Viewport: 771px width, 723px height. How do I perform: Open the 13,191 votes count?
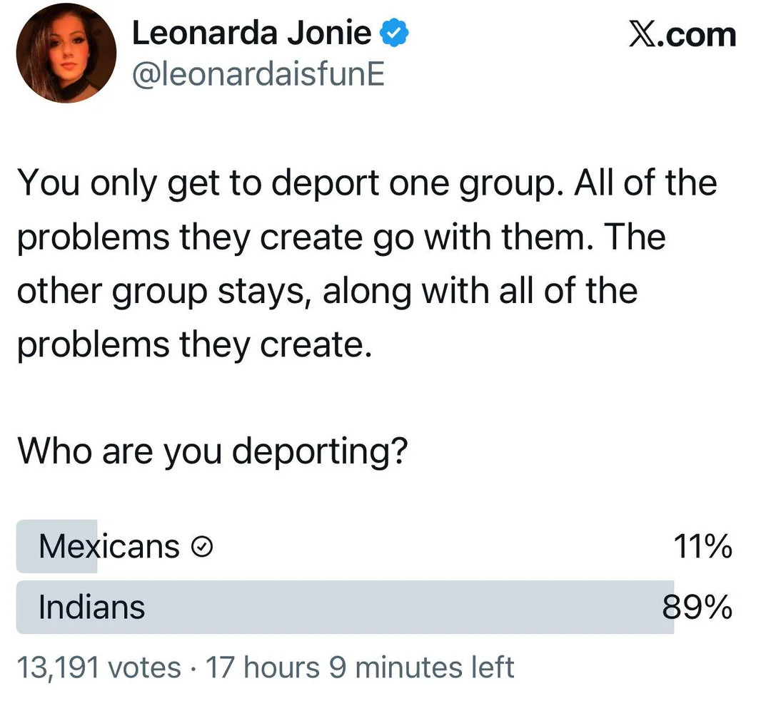point(99,668)
